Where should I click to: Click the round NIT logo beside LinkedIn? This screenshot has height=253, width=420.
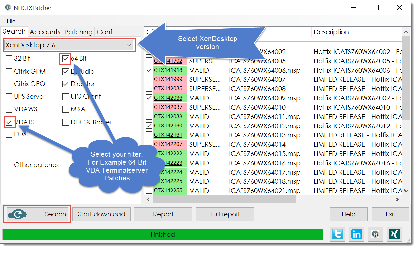(x=376, y=234)
